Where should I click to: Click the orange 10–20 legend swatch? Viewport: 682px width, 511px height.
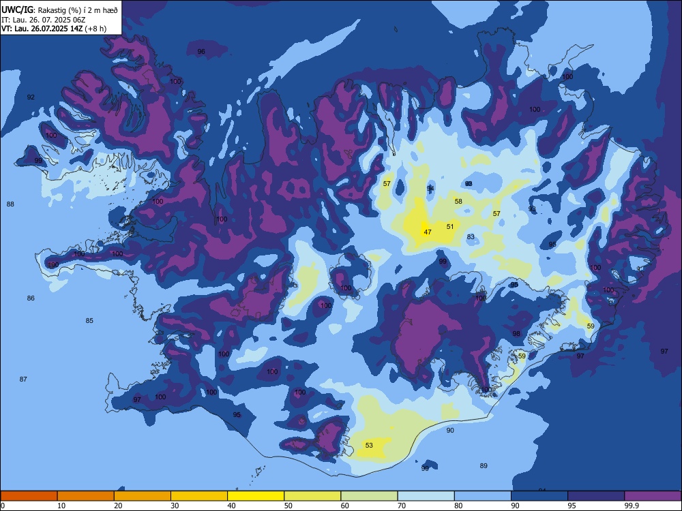tap(86, 496)
